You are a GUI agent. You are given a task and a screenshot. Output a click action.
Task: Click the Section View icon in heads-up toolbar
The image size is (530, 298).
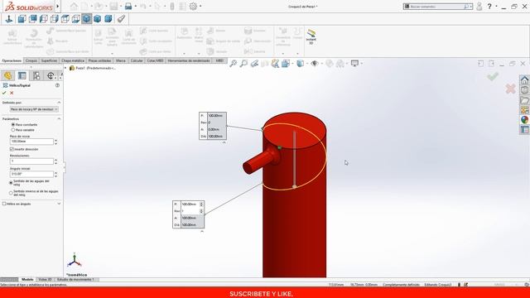265,64
